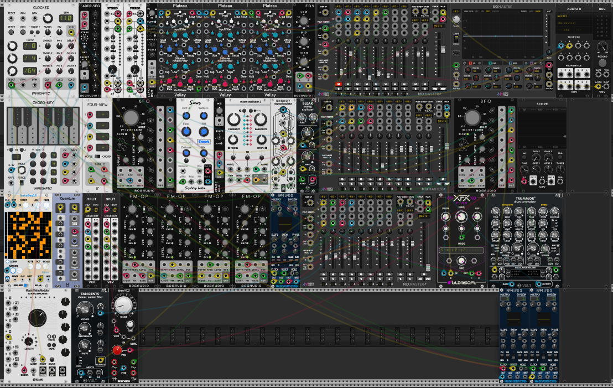Click the Macro Oscillator 2 FREQUENCY knob
613x388 pixels.
(x=234, y=120)
